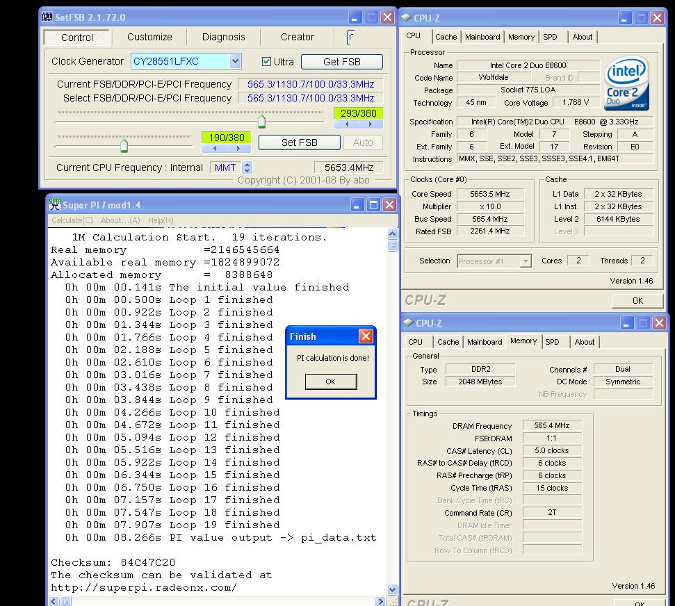Click the Intel Core 2 Duo logo
675x606 pixels.
(x=627, y=85)
